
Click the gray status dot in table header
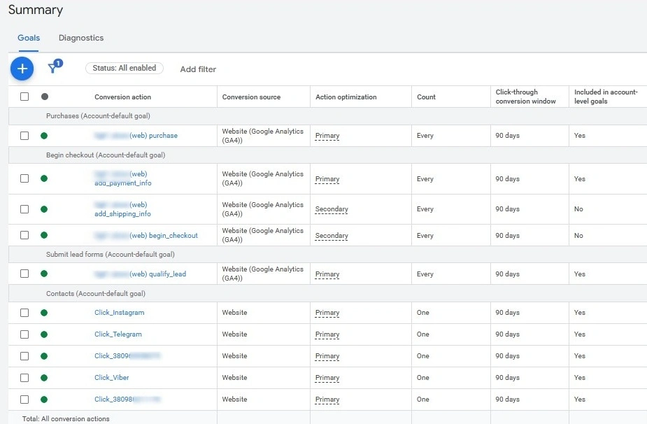pos(44,96)
